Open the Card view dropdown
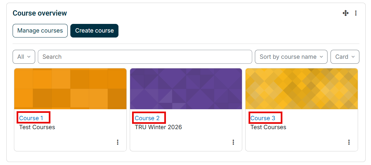Screen dimensions: 371x165 (345, 57)
